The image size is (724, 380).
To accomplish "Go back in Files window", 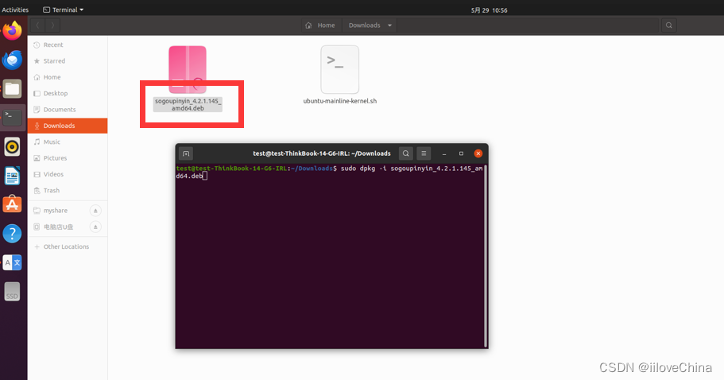I will (x=37, y=25).
